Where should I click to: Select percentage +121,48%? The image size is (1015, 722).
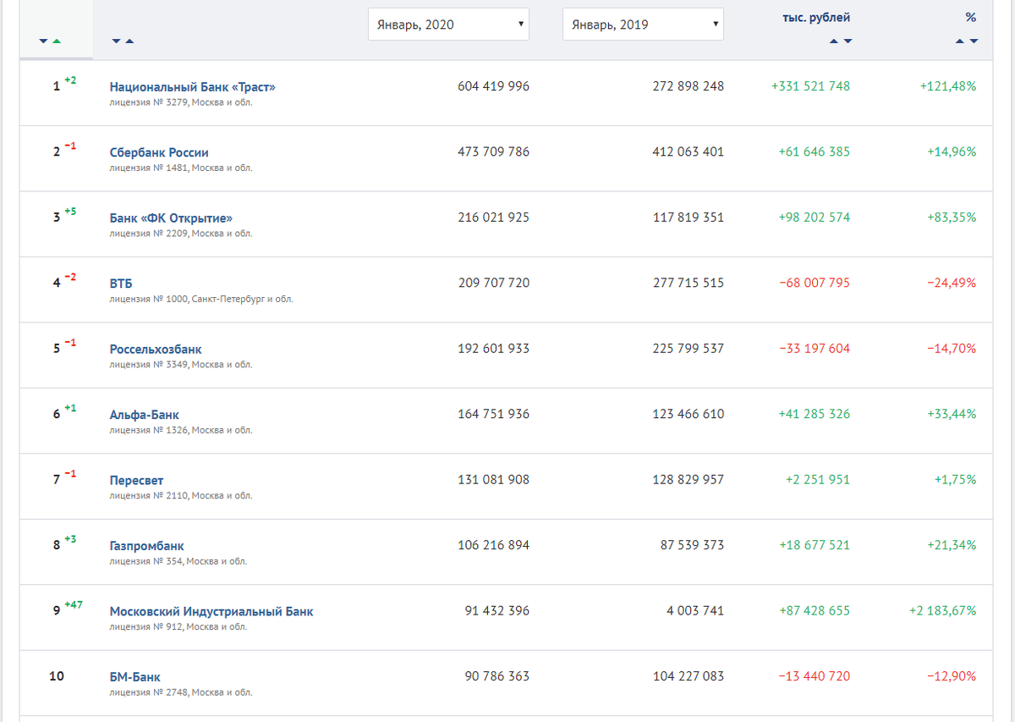[x=948, y=86]
